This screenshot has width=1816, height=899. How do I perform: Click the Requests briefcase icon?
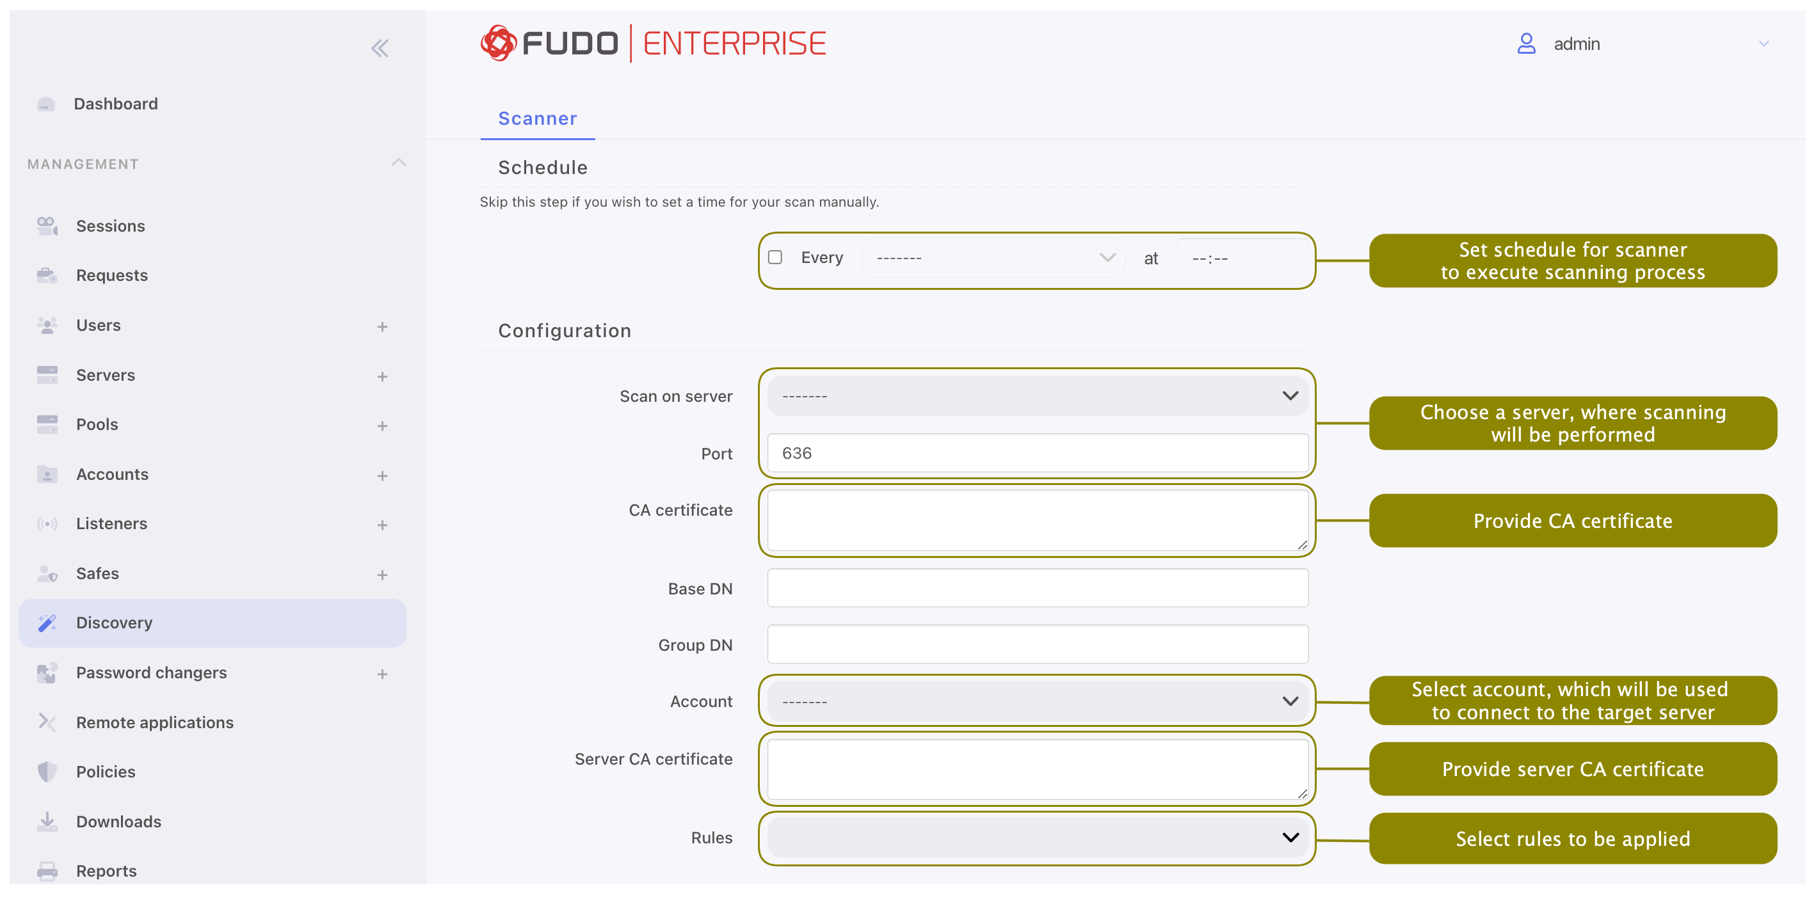pyautogui.click(x=47, y=276)
